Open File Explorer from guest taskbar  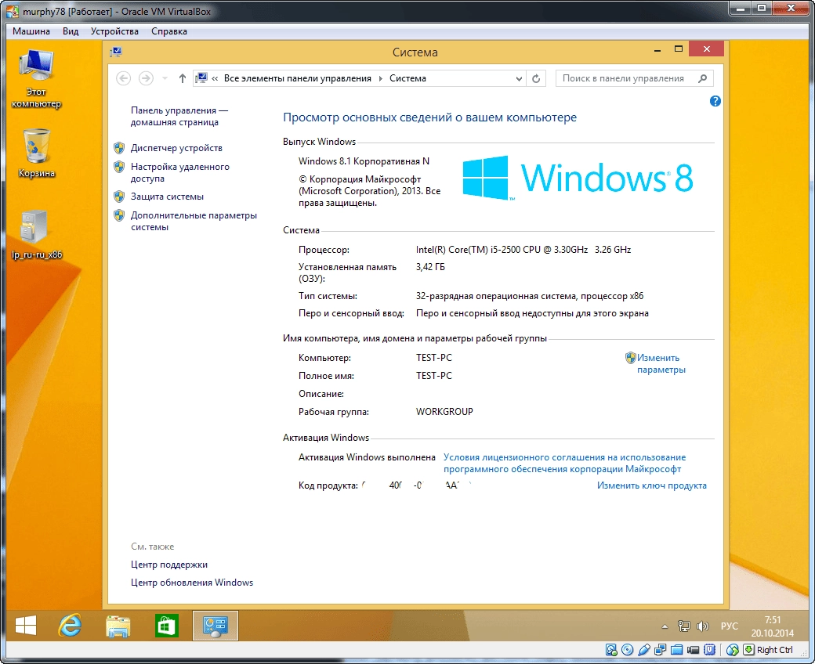pos(118,626)
